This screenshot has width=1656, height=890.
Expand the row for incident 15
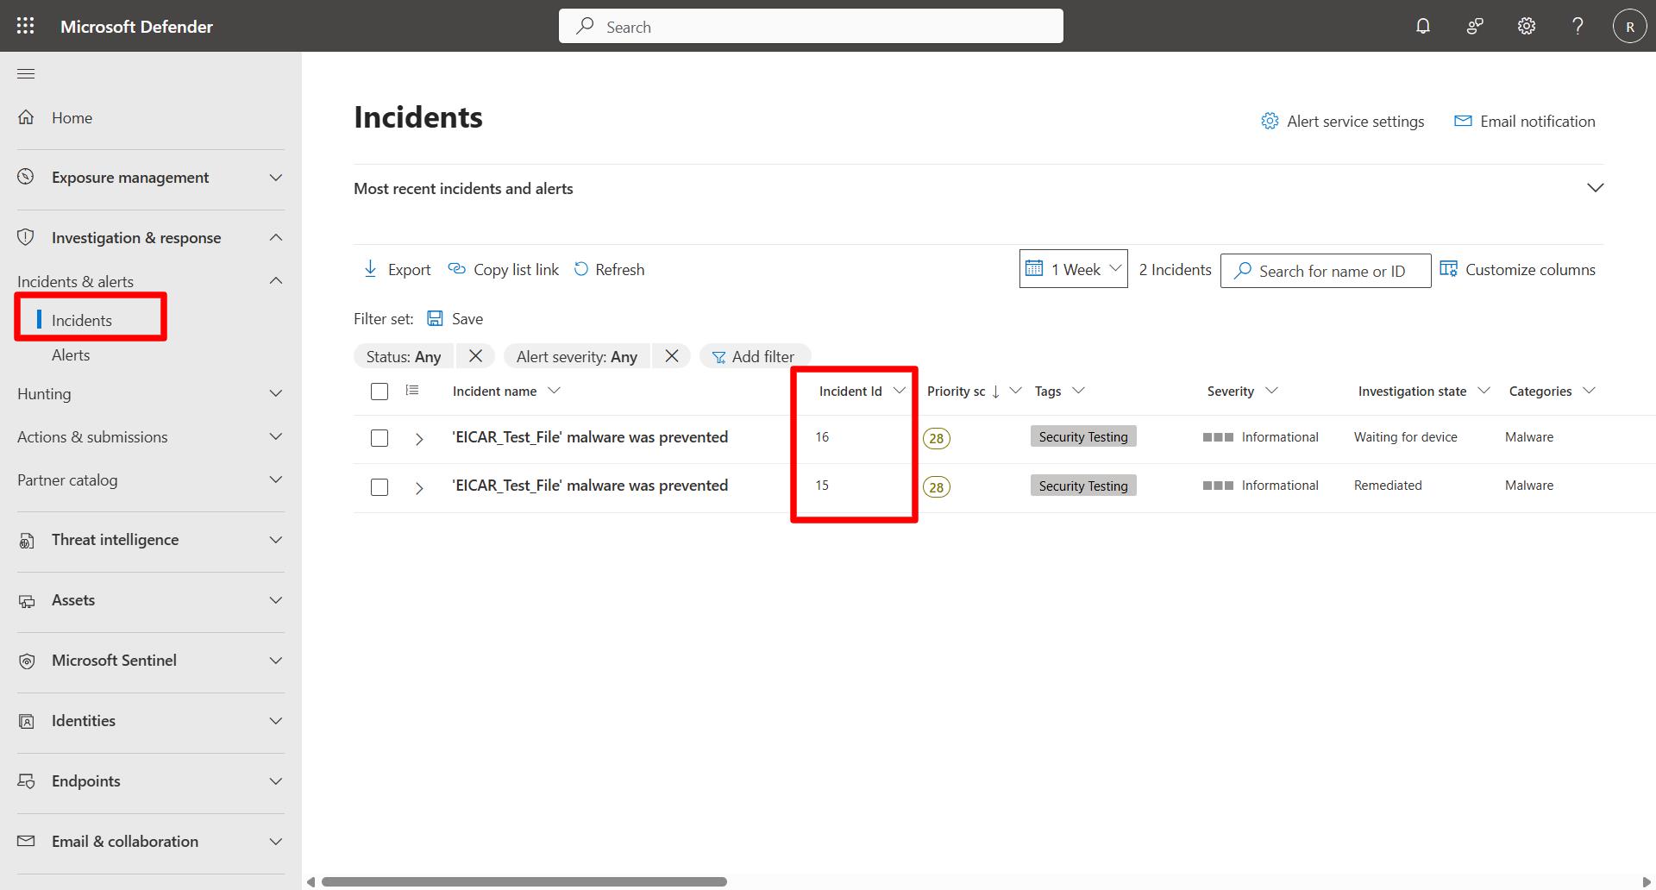(419, 488)
